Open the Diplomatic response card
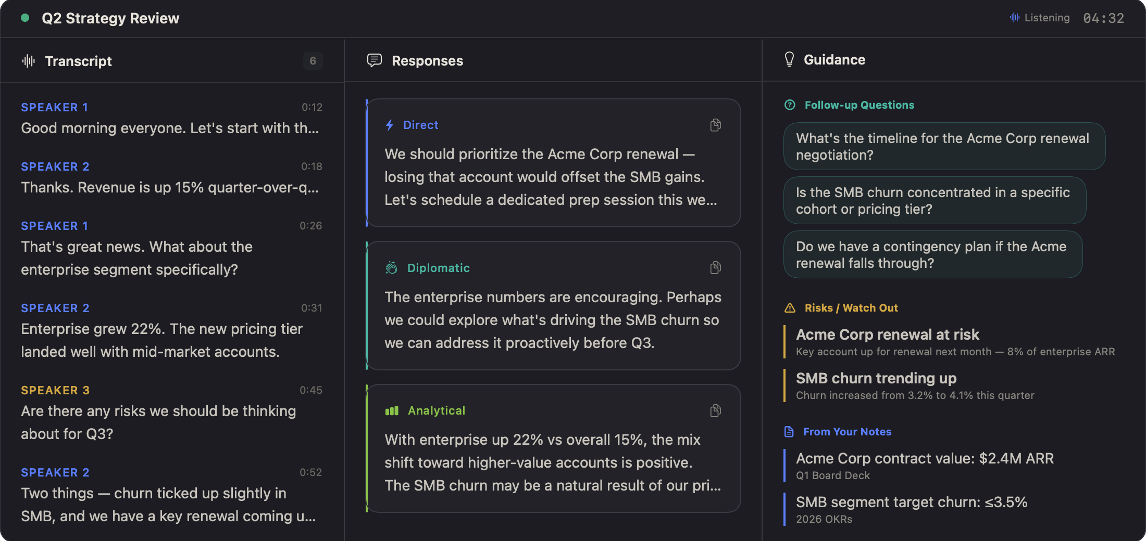Screen dimensions: 1146x541 pyautogui.click(x=553, y=306)
